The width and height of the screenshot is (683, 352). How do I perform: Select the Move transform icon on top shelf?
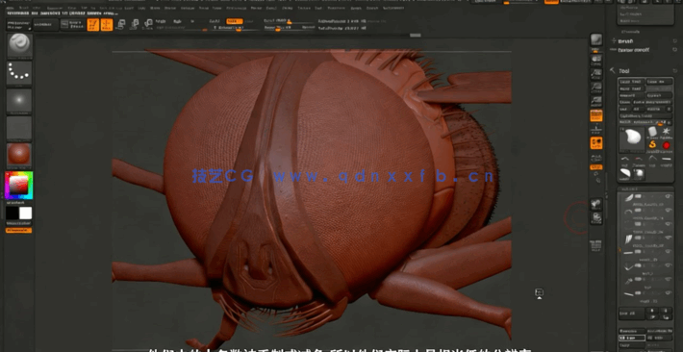pyautogui.click(x=121, y=25)
